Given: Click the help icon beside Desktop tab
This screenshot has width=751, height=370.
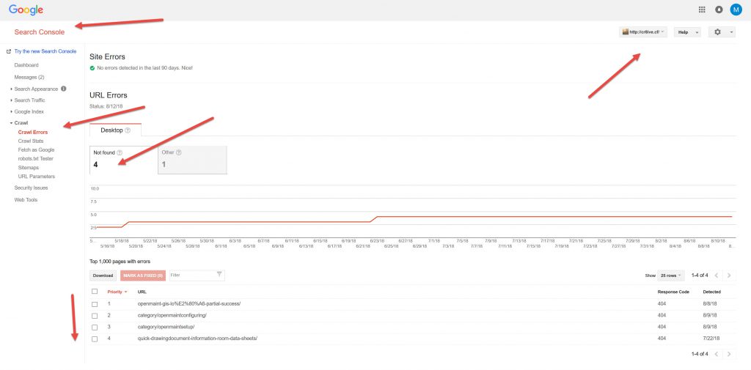Looking at the screenshot, I should pyautogui.click(x=128, y=130).
